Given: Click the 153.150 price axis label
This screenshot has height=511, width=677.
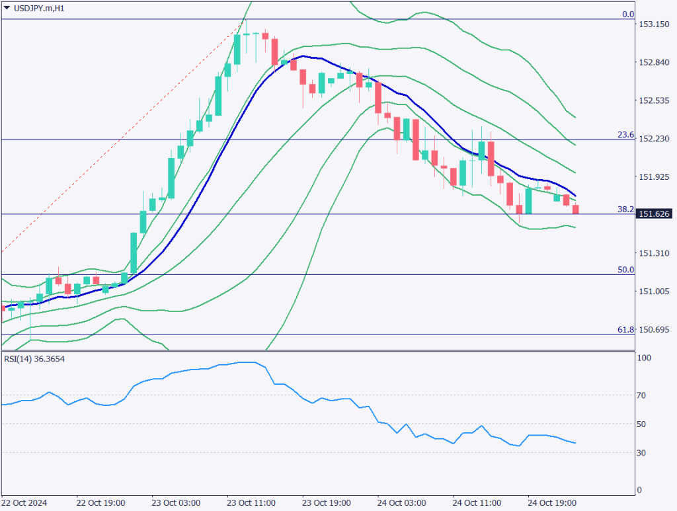Looking at the screenshot, I should [653, 24].
